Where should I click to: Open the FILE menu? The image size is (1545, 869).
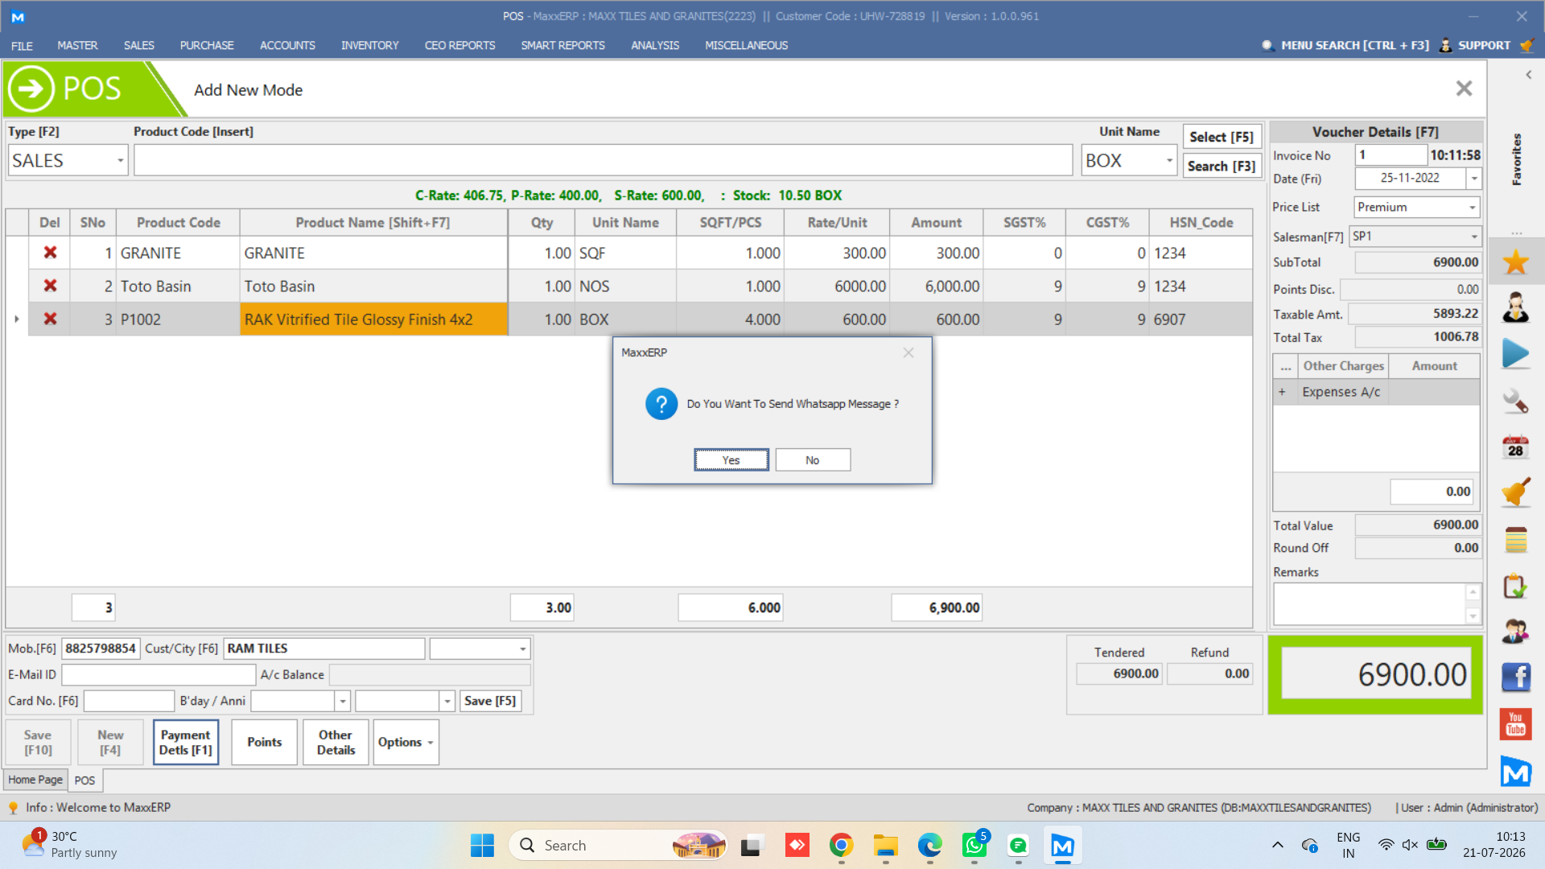(x=22, y=46)
